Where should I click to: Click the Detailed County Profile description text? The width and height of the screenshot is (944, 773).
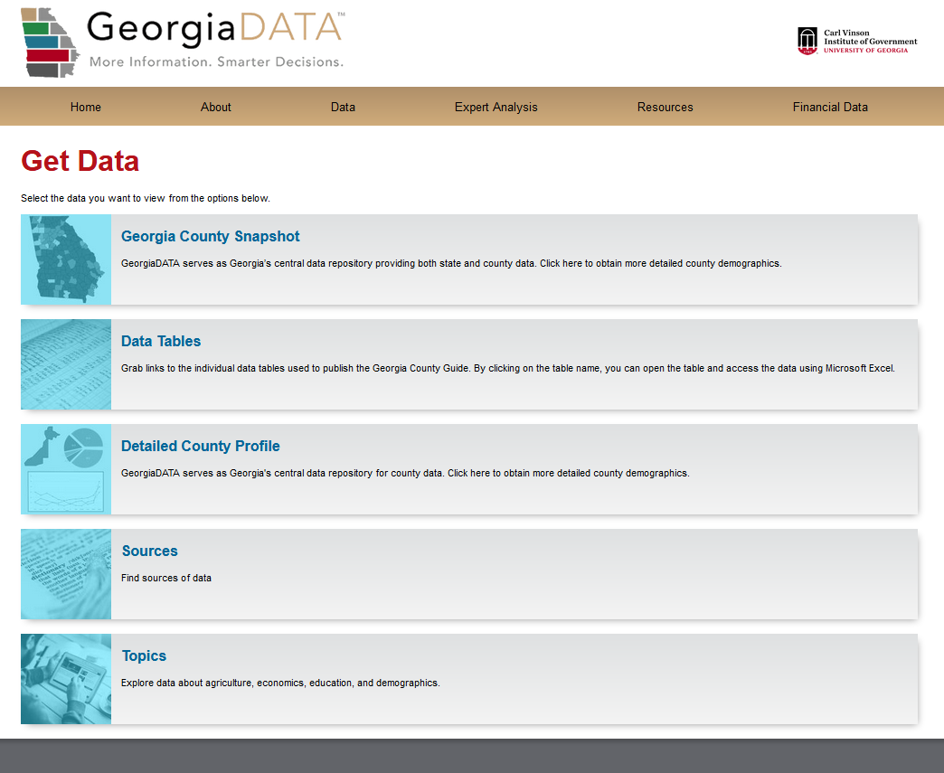[405, 473]
